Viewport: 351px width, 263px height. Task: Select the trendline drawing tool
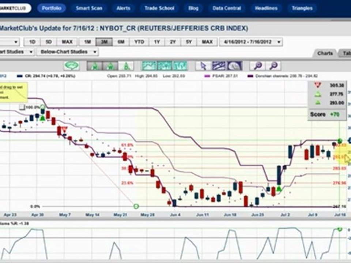pos(219,66)
